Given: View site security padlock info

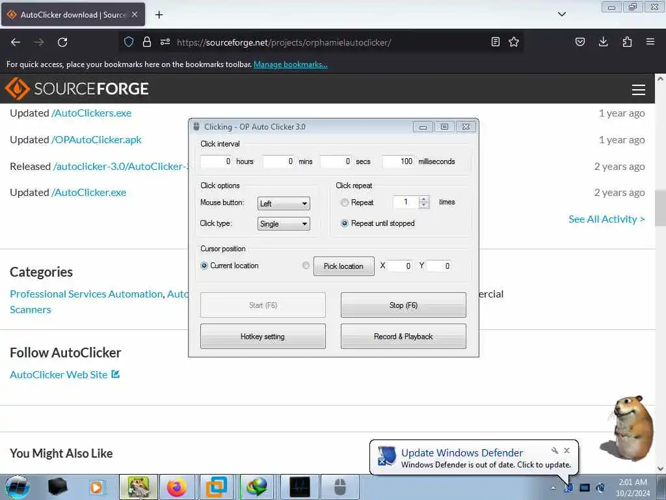Looking at the screenshot, I should [147, 42].
